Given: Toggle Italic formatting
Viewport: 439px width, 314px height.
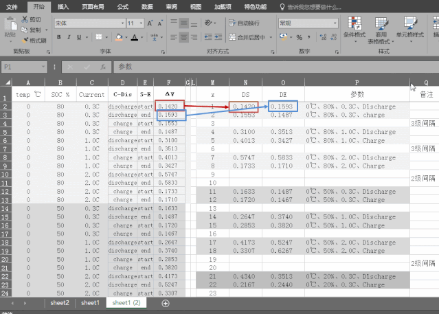Looking at the screenshot, I should (x=69, y=37).
